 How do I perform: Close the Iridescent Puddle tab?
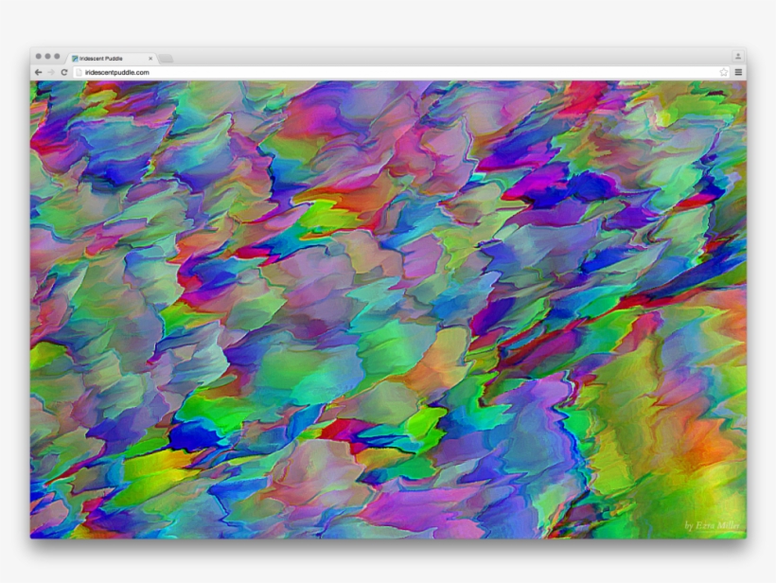point(150,57)
